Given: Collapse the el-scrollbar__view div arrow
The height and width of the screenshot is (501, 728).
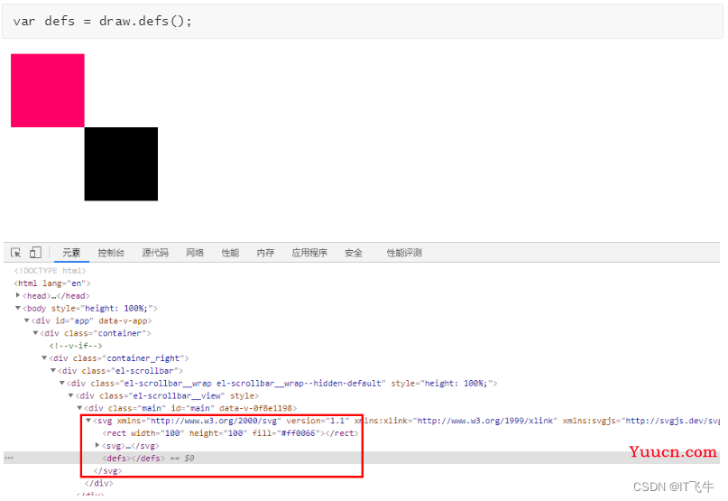Looking at the screenshot, I should click(71, 395).
